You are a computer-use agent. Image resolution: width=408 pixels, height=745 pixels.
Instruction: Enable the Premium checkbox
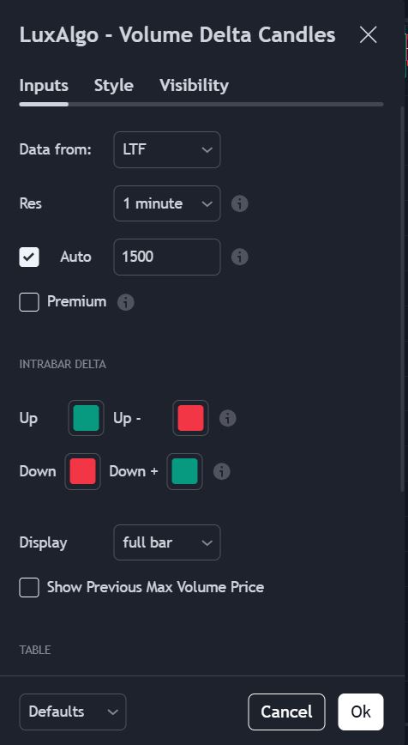pyautogui.click(x=29, y=302)
